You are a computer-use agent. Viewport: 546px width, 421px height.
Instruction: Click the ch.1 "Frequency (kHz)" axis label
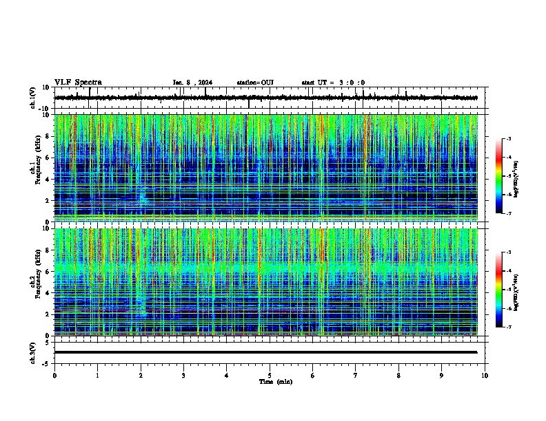pyautogui.click(x=39, y=159)
